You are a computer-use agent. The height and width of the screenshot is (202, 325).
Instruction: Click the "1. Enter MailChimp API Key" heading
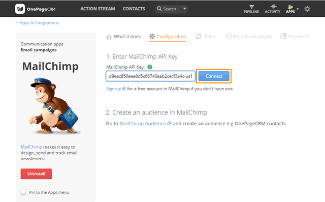(142, 56)
